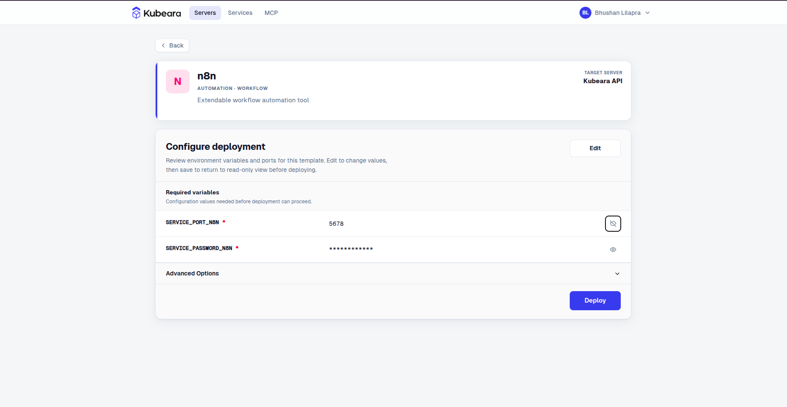The height and width of the screenshot is (407, 787).
Task: Reveal the SERVICE_PASSWORD_N8N value
Action: pyautogui.click(x=613, y=250)
